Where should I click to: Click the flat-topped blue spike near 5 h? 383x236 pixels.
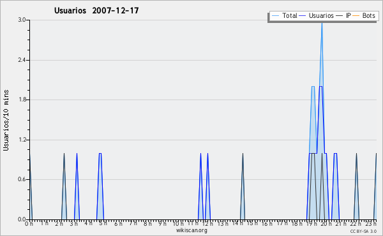pos(100,186)
